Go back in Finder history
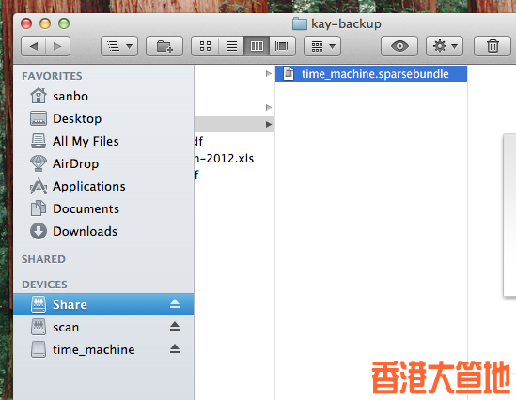516x400 pixels. (33, 46)
